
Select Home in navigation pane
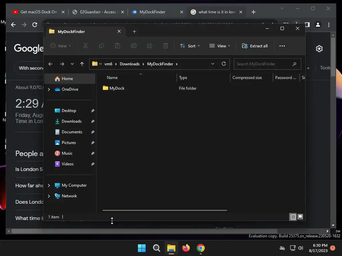pyautogui.click(x=70, y=79)
